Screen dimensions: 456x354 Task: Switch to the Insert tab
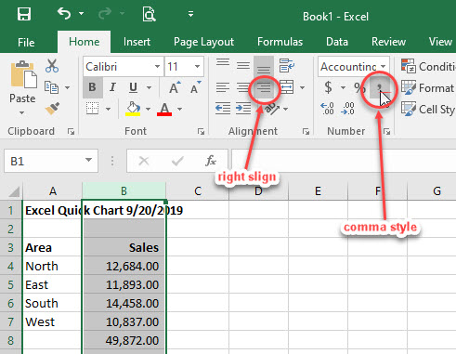[x=137, y=42]
